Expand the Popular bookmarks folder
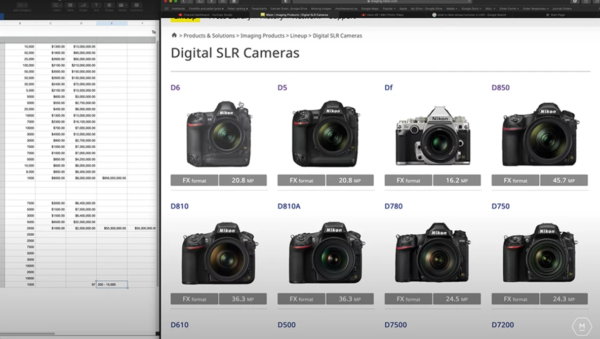Image resolution: width=600 pixels, height=339 pixels. 389,9
